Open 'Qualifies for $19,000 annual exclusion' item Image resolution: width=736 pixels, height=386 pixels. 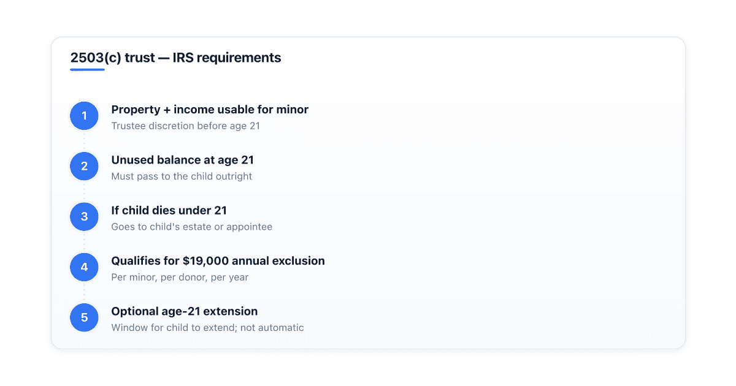click(x=218, y=261)
